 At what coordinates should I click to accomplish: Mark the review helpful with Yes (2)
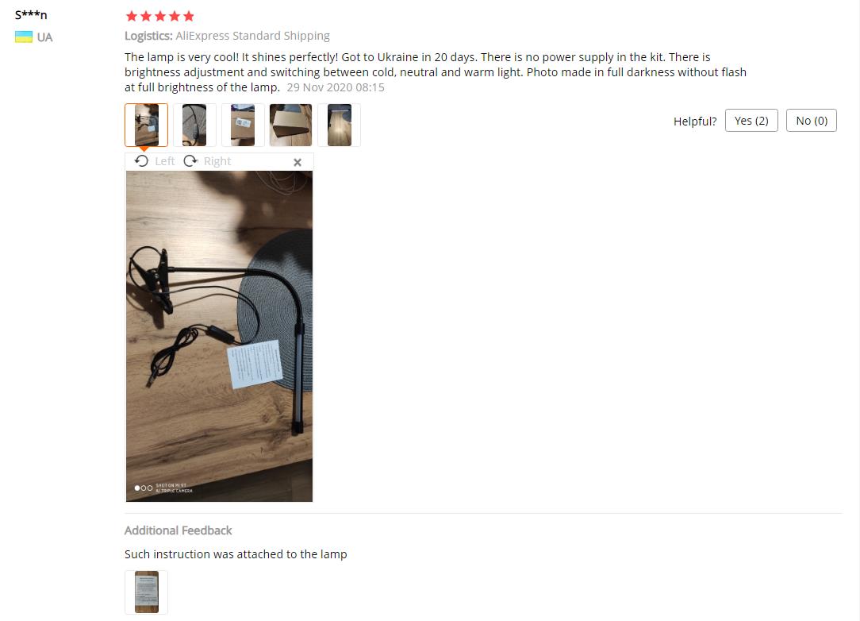point(751,120)
